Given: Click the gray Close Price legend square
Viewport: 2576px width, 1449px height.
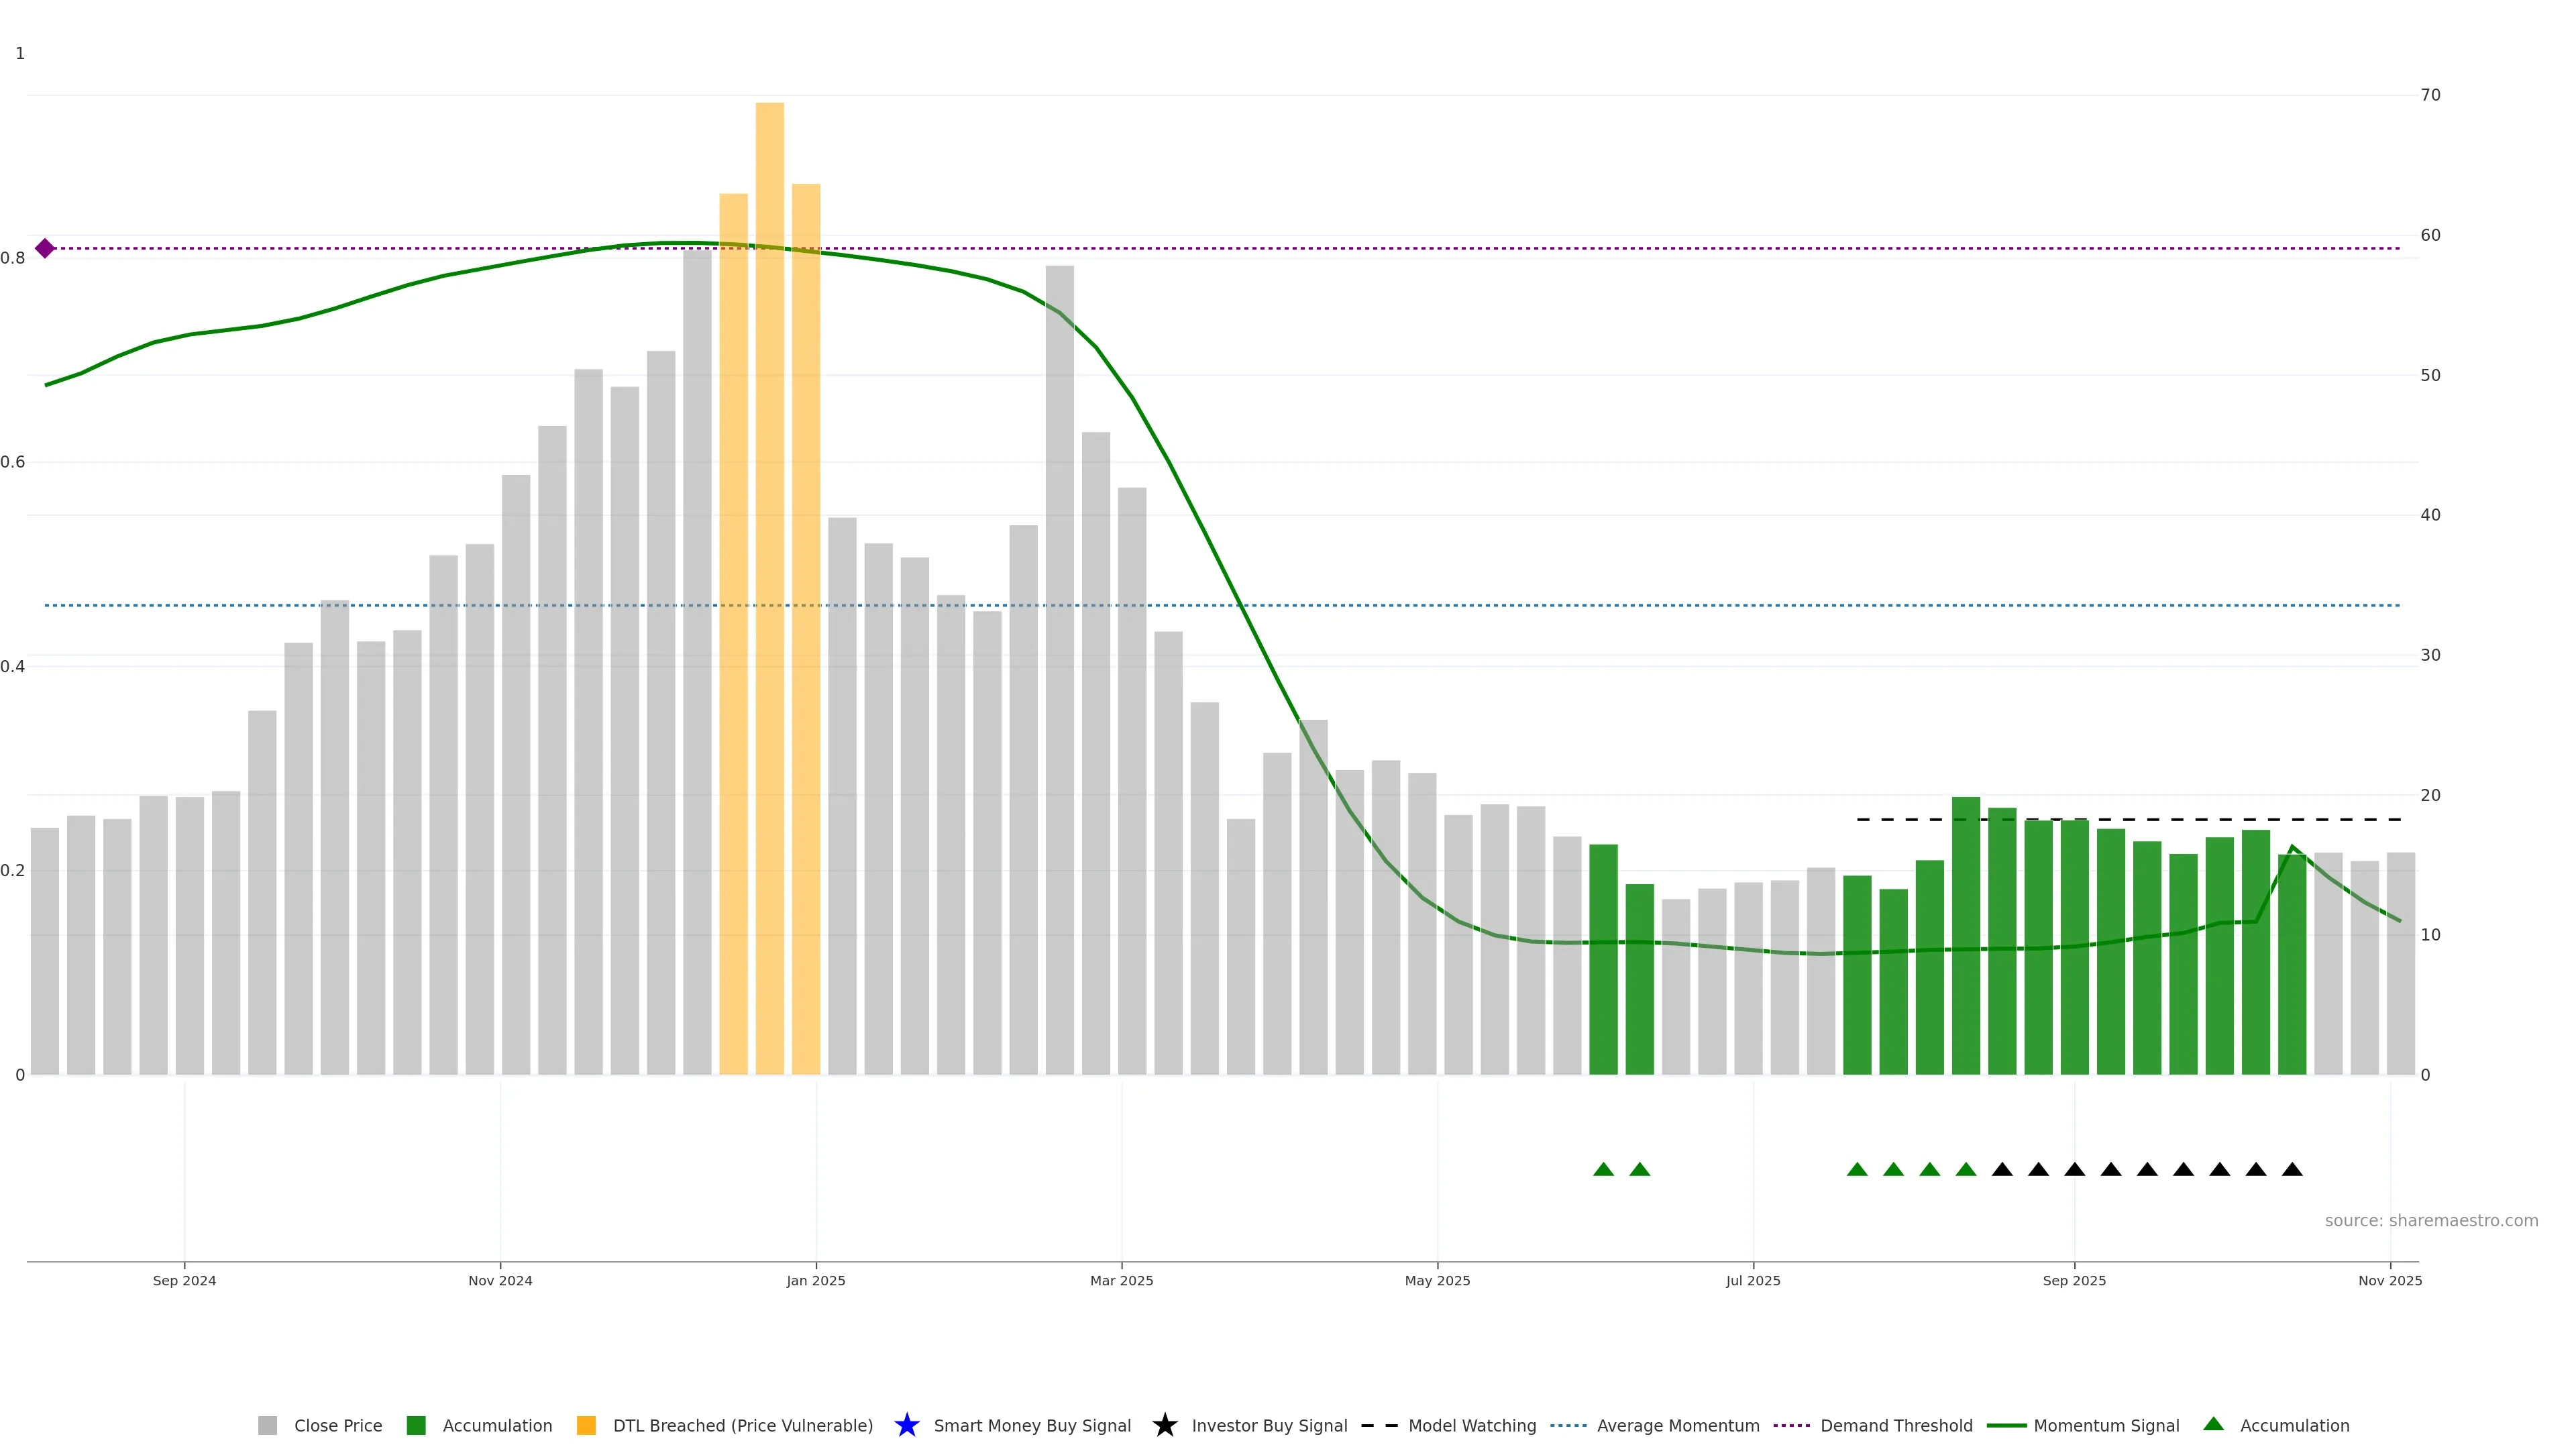Looking at the screenshot, I should tap(267, 1425).
